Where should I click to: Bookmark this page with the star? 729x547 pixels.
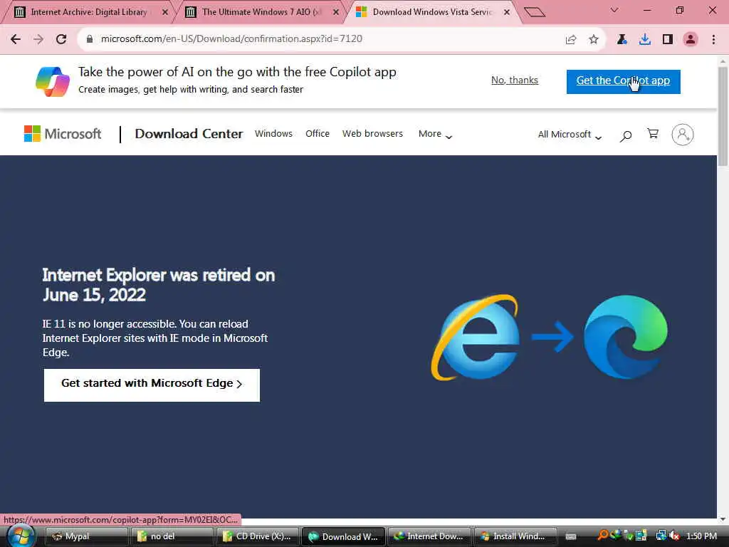click(594, 40)
